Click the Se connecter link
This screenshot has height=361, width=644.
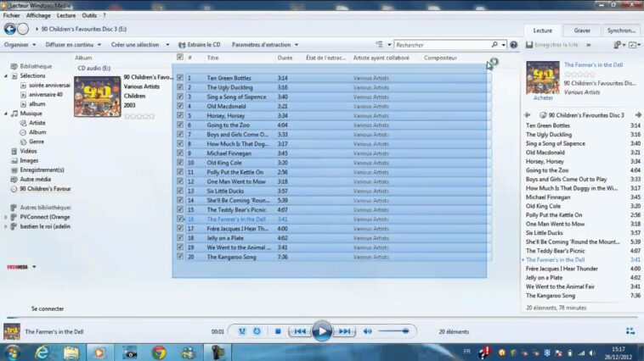point(48,308)
